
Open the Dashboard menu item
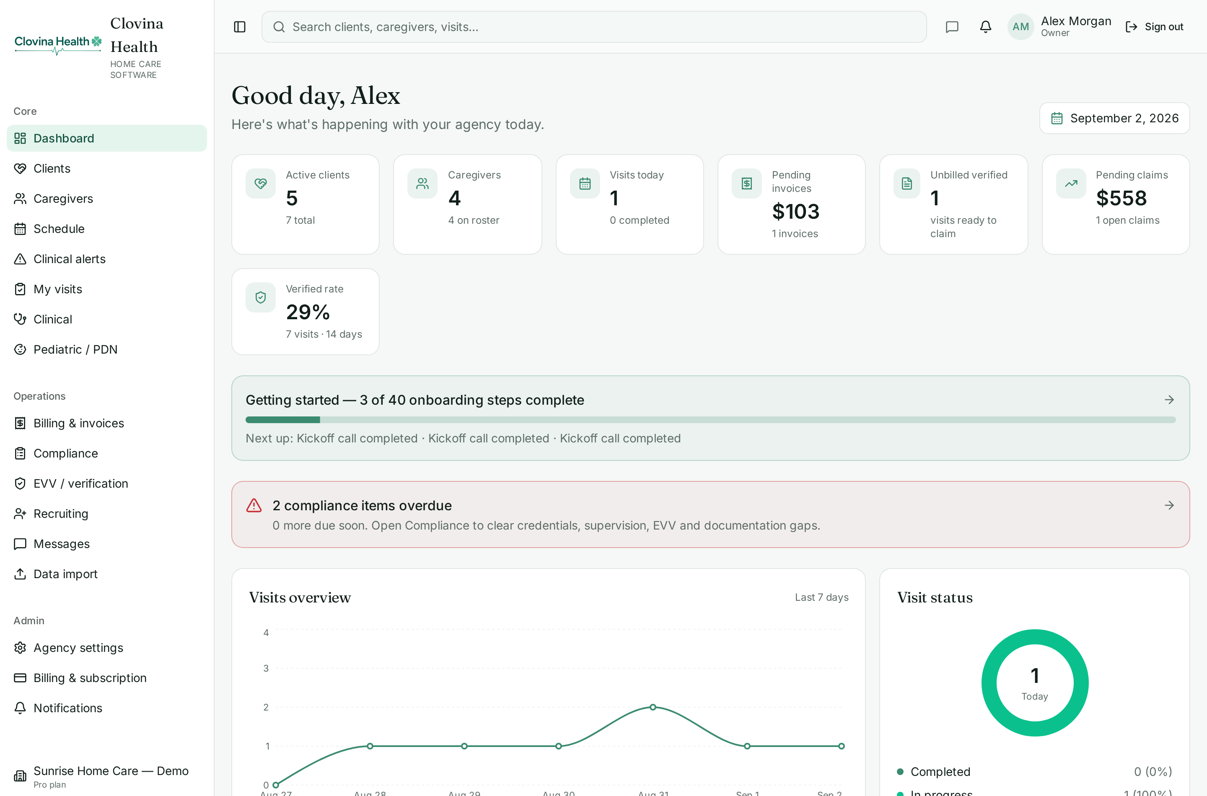[x=106, y=138]
